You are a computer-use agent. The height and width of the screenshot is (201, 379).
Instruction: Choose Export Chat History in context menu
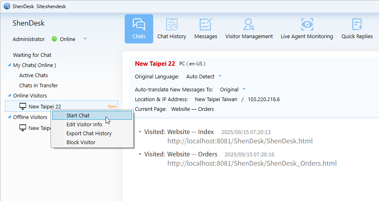coord(89,134)
